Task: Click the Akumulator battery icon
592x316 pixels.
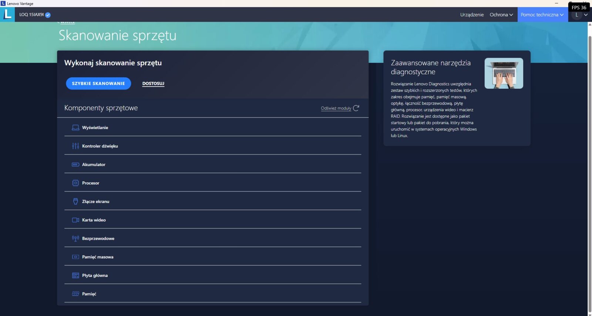Action: [75, 164]
